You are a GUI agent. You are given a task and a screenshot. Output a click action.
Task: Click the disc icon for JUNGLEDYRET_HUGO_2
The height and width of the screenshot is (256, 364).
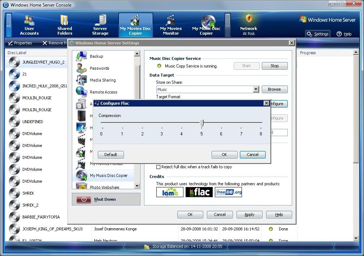14,62
